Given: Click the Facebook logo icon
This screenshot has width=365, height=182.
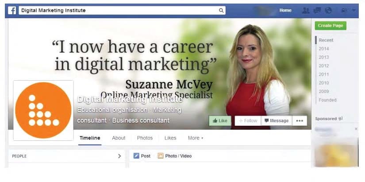Looking at the screenshot, I should (x=12, y=10).
